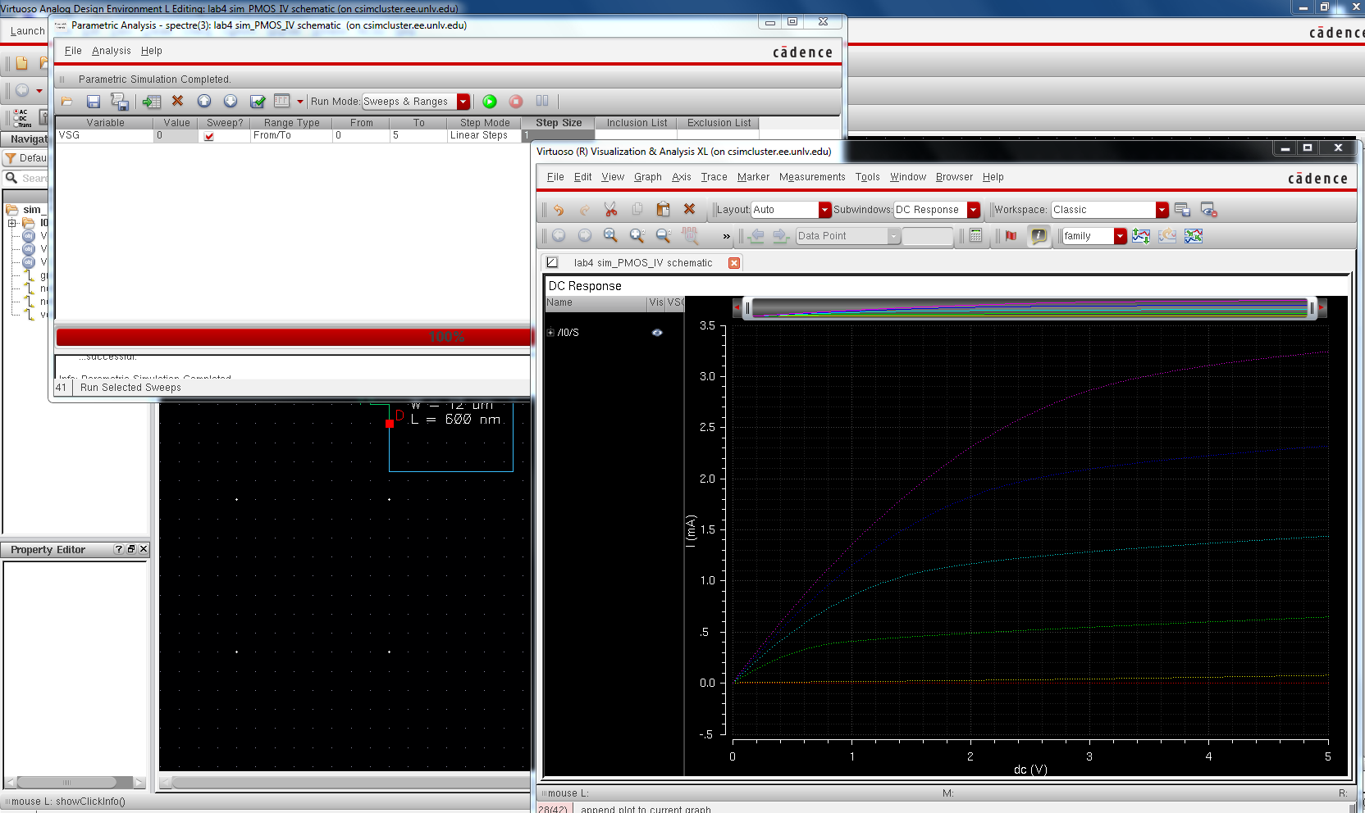Select DC radio button in schematic toolbar
The height and width of the screenshot is (813, 1365).
(16, 119)
